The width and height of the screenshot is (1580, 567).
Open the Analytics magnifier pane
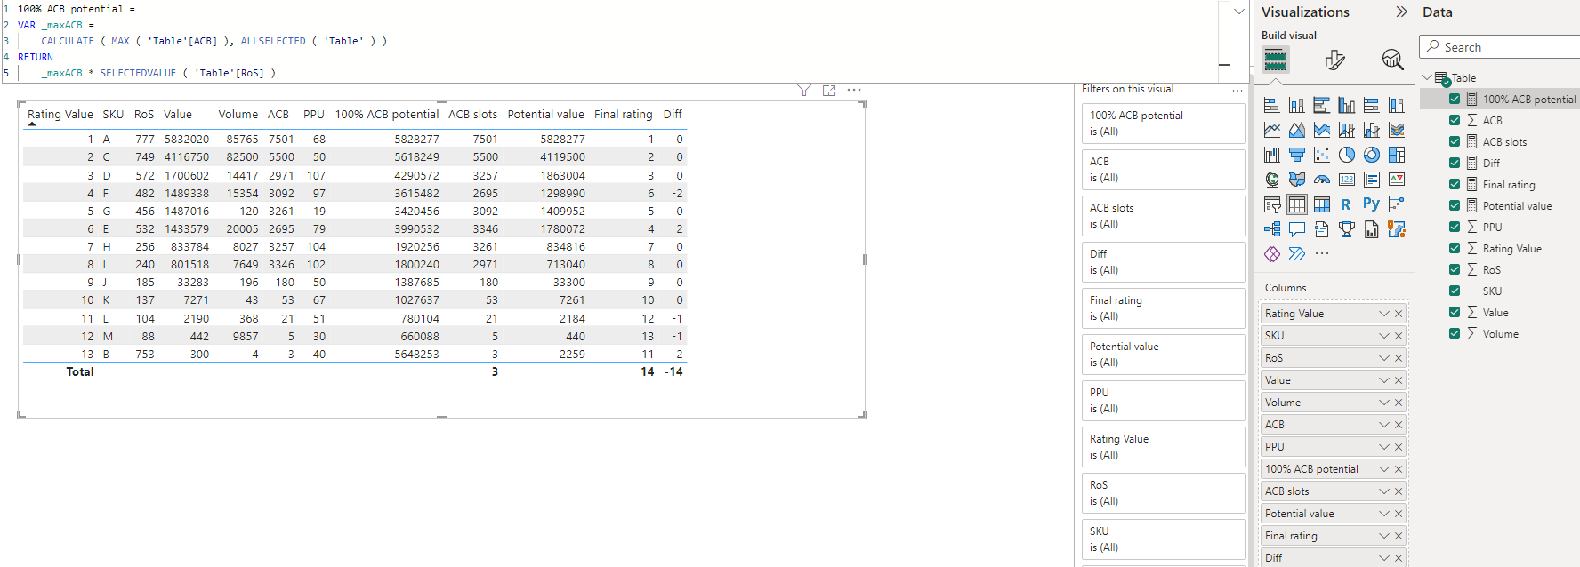coord(1392,60)
